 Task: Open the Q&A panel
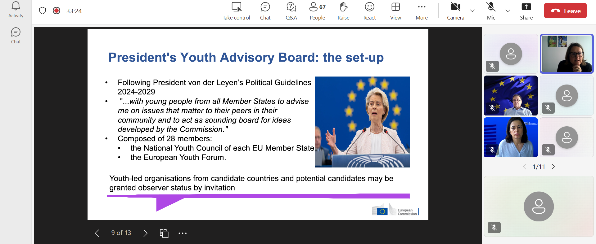click(x=291, y=11)
